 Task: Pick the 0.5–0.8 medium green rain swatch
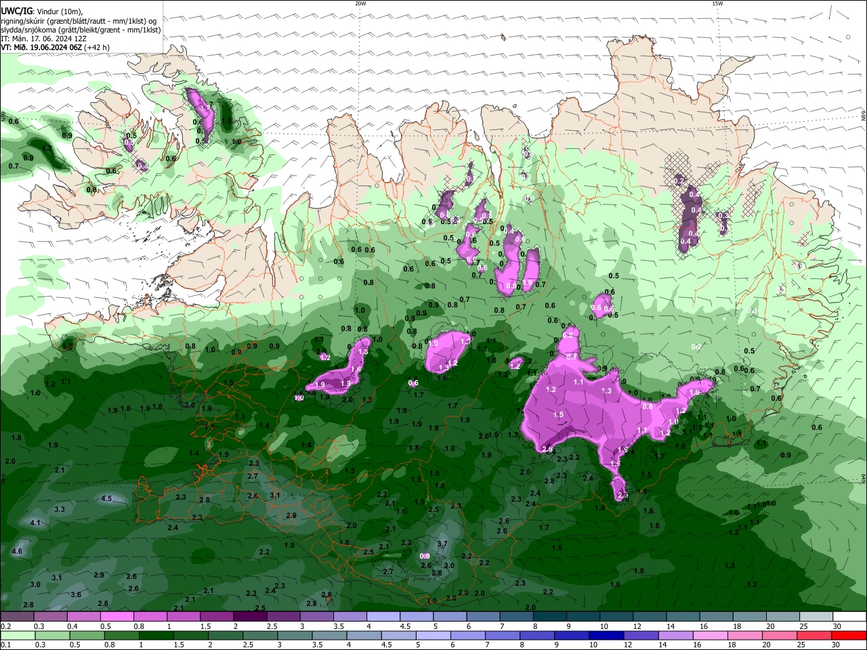[87, 636]
